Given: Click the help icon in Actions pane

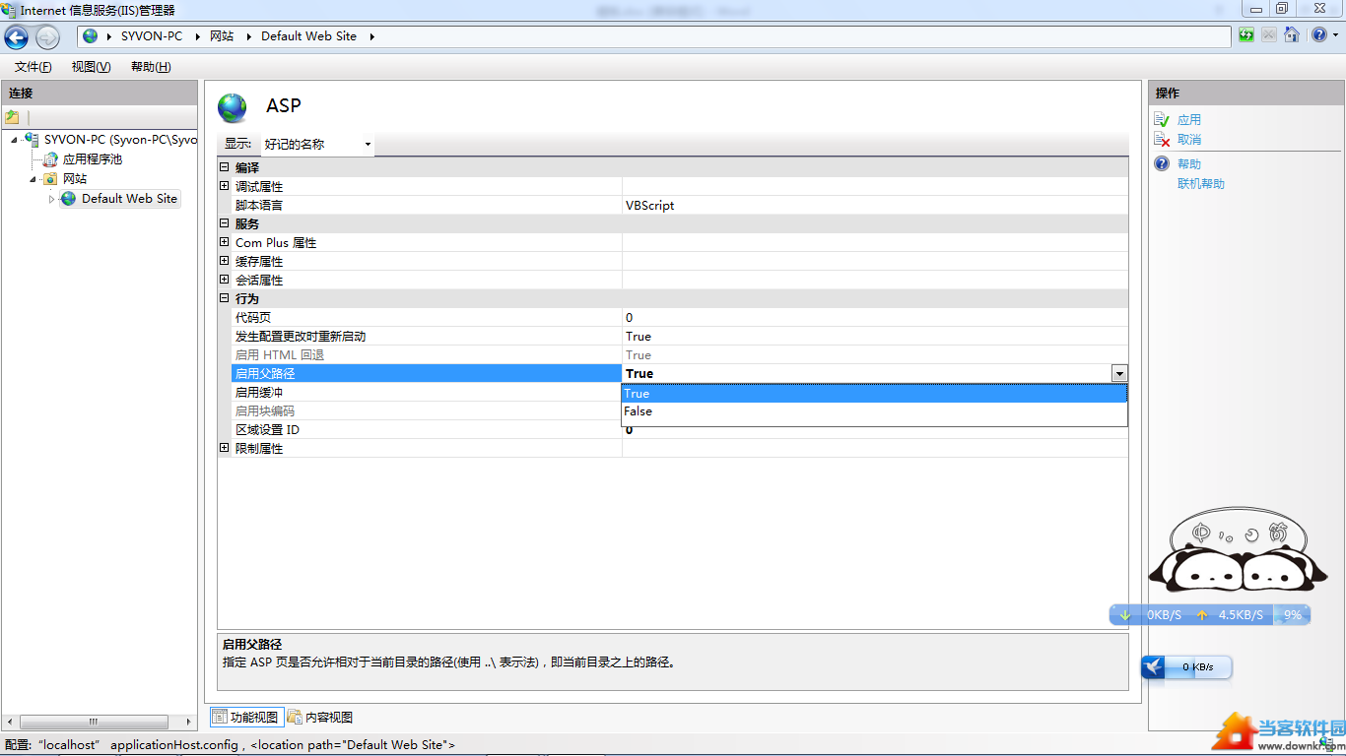Looking at the screenshot, I should click(x=1163, y=164).
